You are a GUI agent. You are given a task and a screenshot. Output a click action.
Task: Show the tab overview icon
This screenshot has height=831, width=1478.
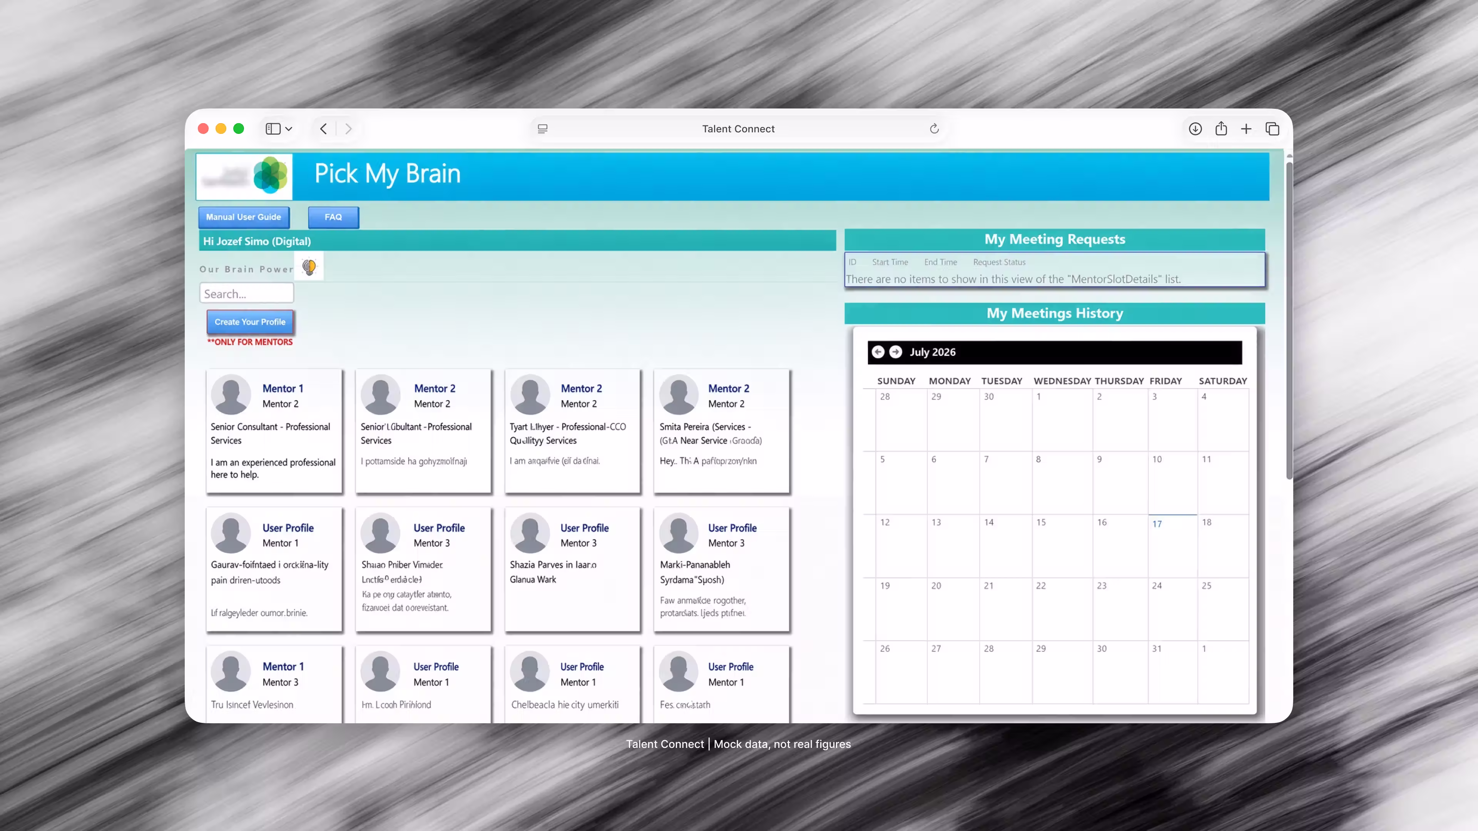pos(1272,128)
